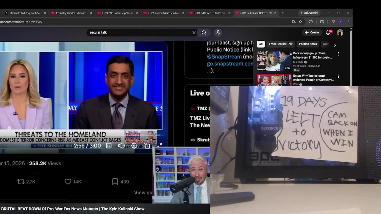Select the 'Politics News' chip
381x214 pixels.
(x=308, y=44)
